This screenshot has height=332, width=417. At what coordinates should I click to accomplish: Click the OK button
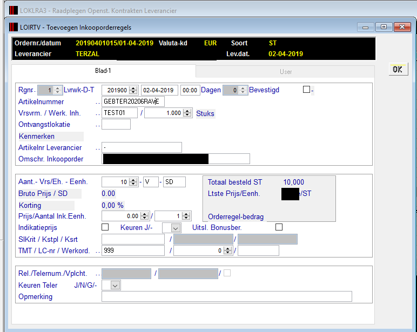(x=398, y=70)
